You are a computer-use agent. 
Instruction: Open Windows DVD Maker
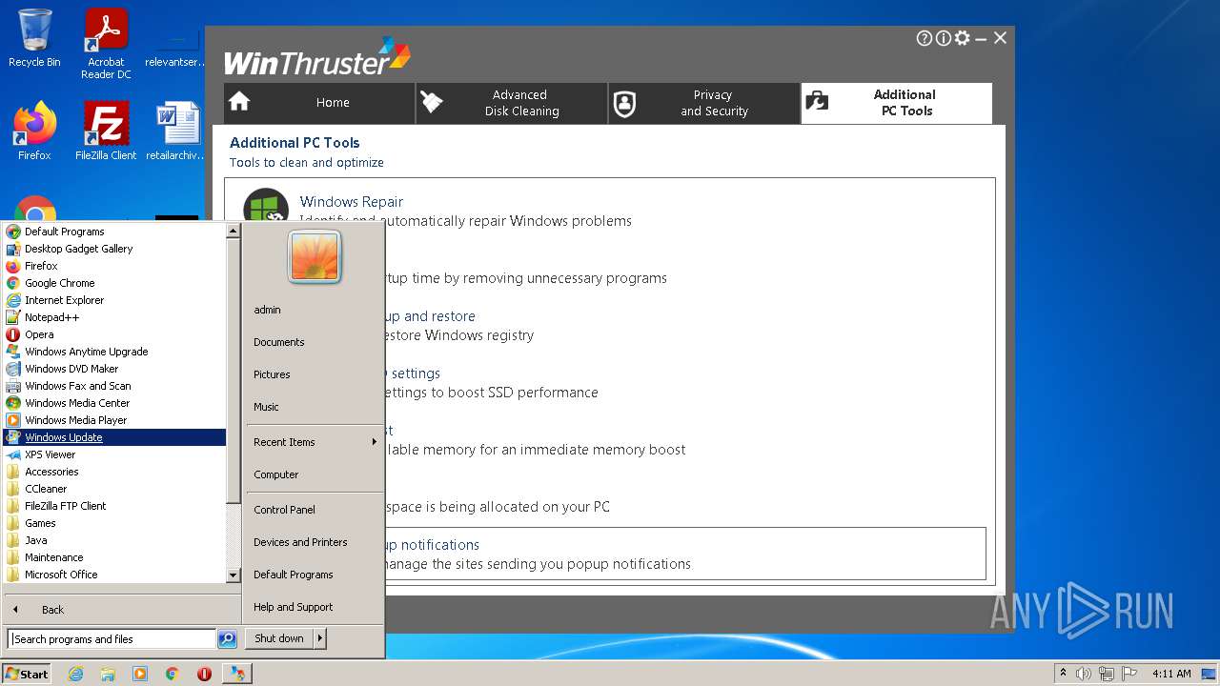click(114, 369)
